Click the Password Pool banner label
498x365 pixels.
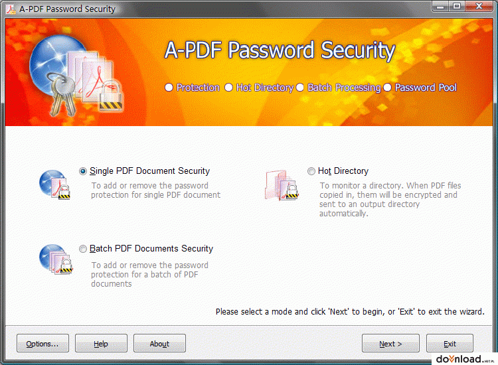(426, 88)
